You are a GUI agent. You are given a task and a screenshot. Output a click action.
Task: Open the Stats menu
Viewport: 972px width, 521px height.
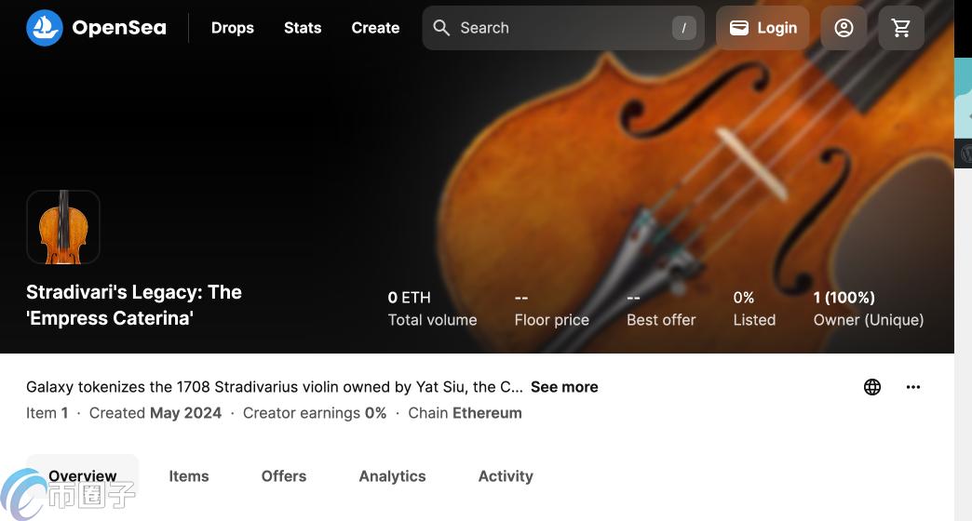[303, 28]
